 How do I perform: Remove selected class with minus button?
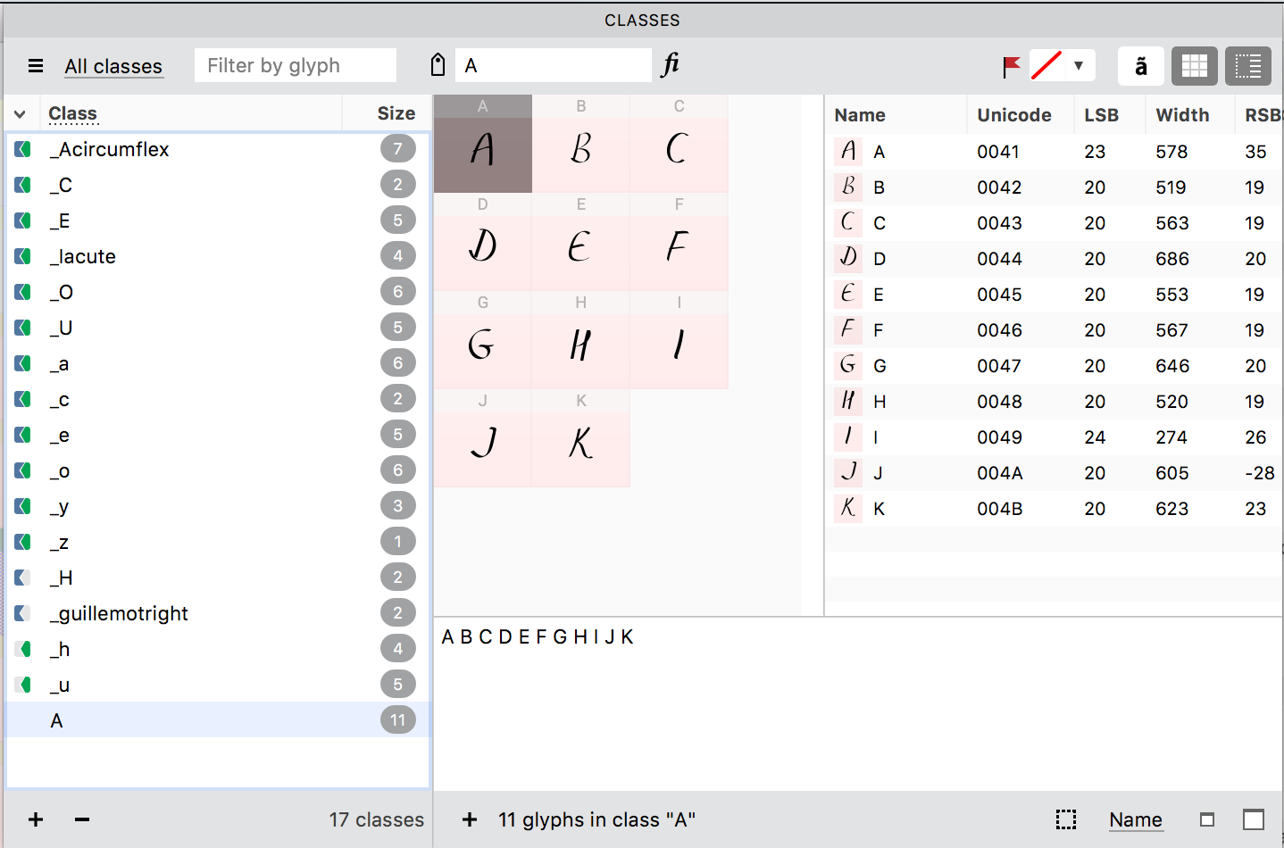pyautogui.click(x=82, y=819)
